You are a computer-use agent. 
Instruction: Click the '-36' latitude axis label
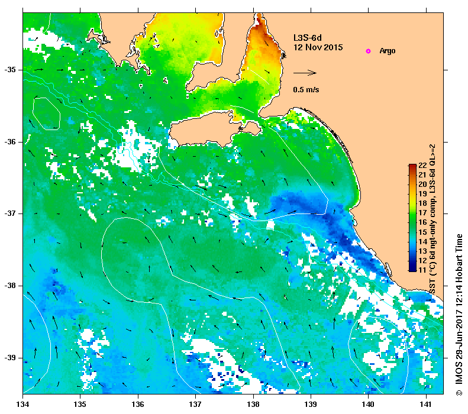10,142
